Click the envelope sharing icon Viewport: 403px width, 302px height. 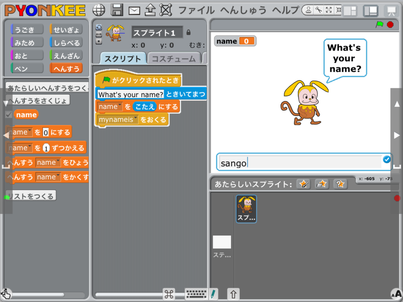pos(134,10)
